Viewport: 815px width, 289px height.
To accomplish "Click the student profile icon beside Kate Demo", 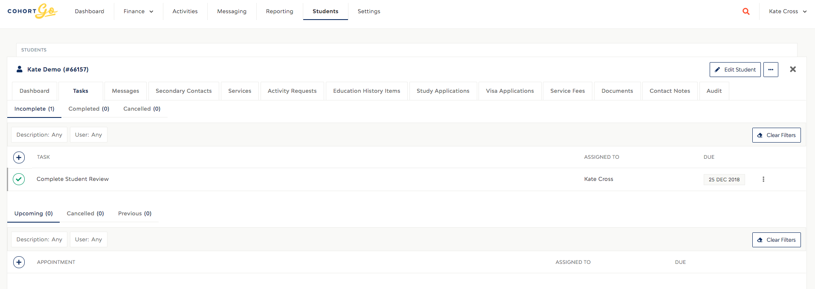I will click(x=19, y=69).
